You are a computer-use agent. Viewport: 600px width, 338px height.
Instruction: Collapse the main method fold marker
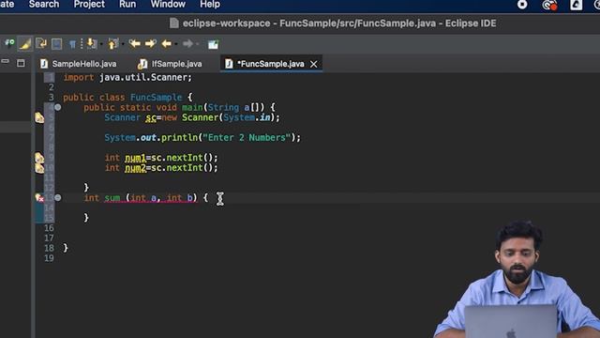click(x=58, y=107)
